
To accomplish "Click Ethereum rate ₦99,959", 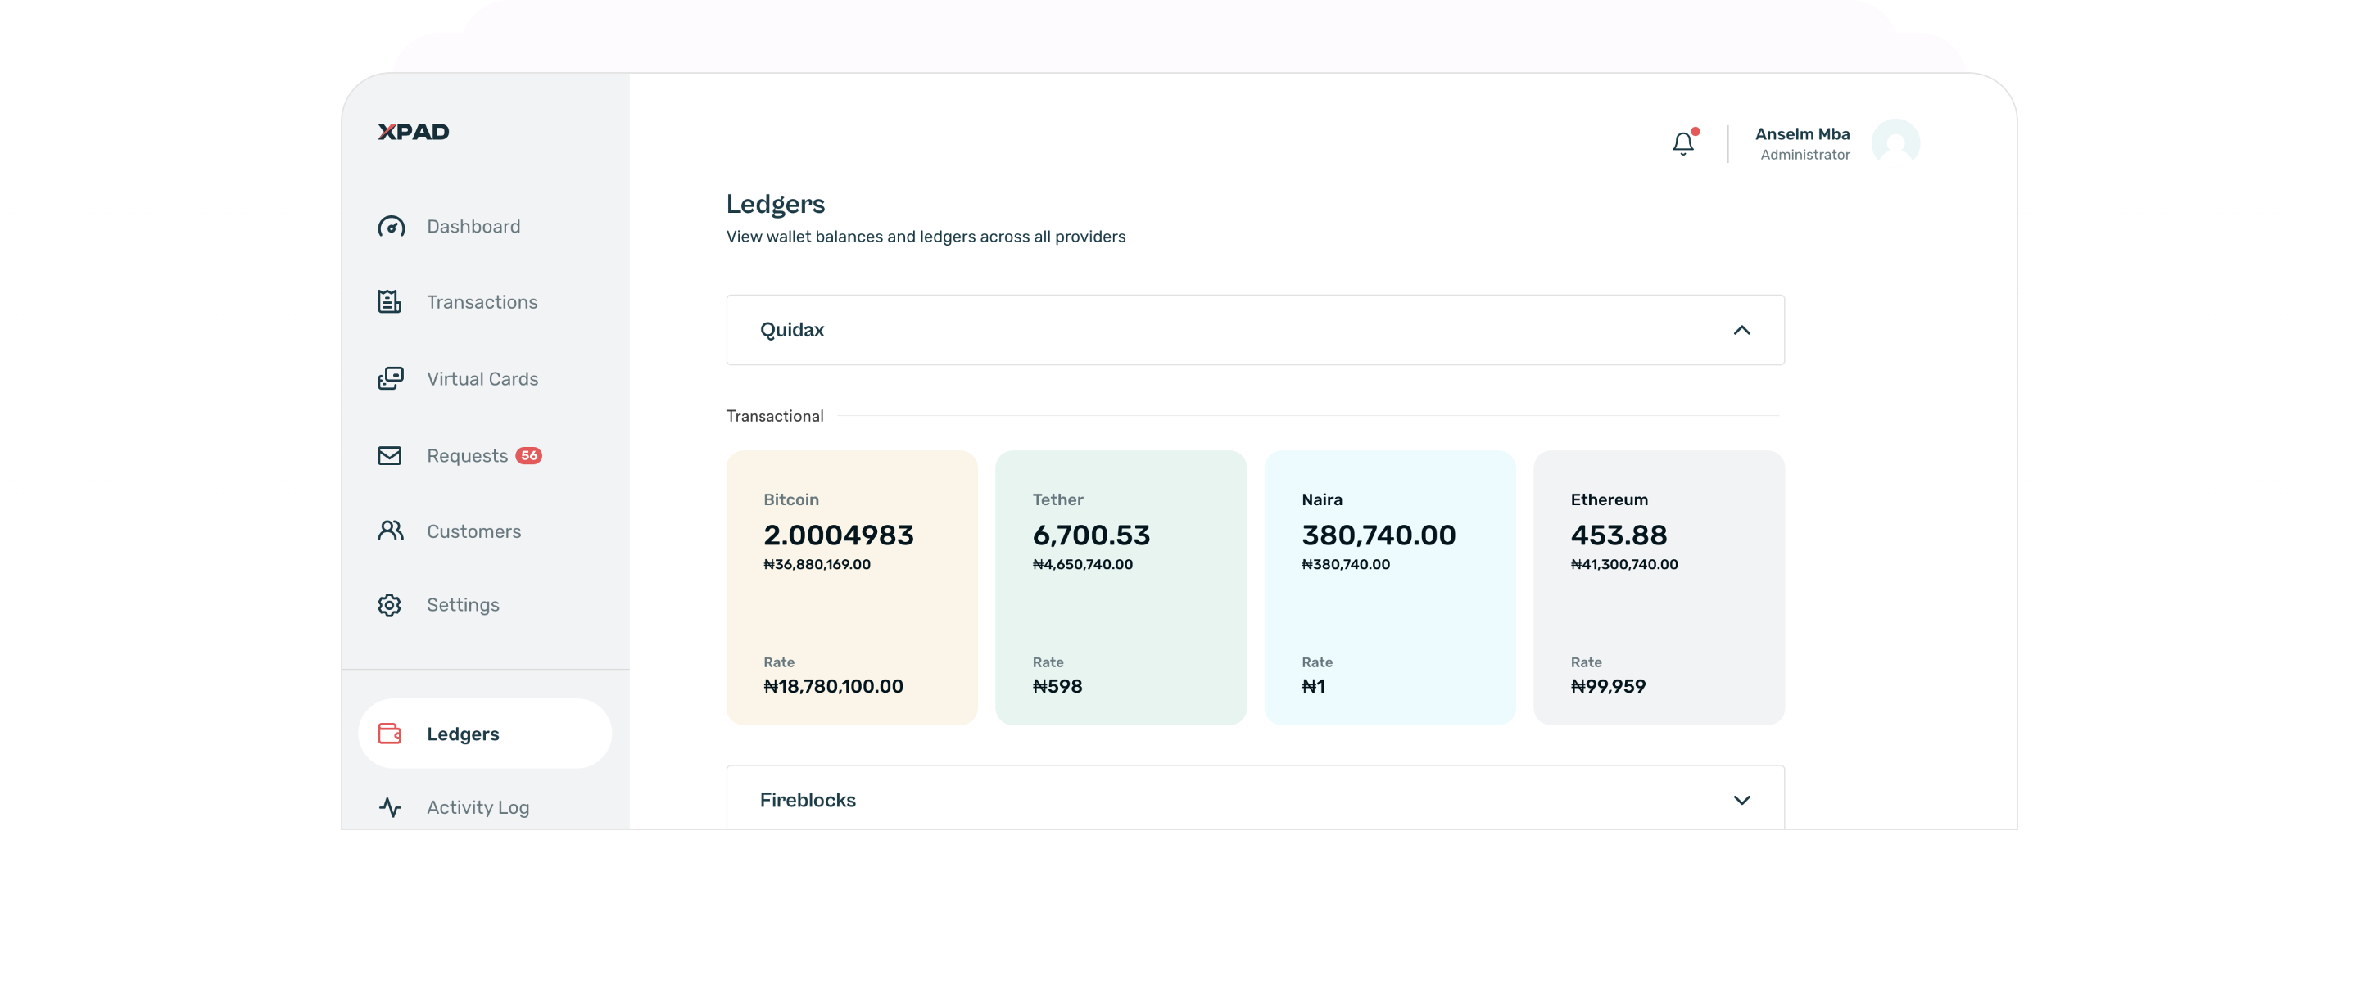I will [x=1608, y=686].
